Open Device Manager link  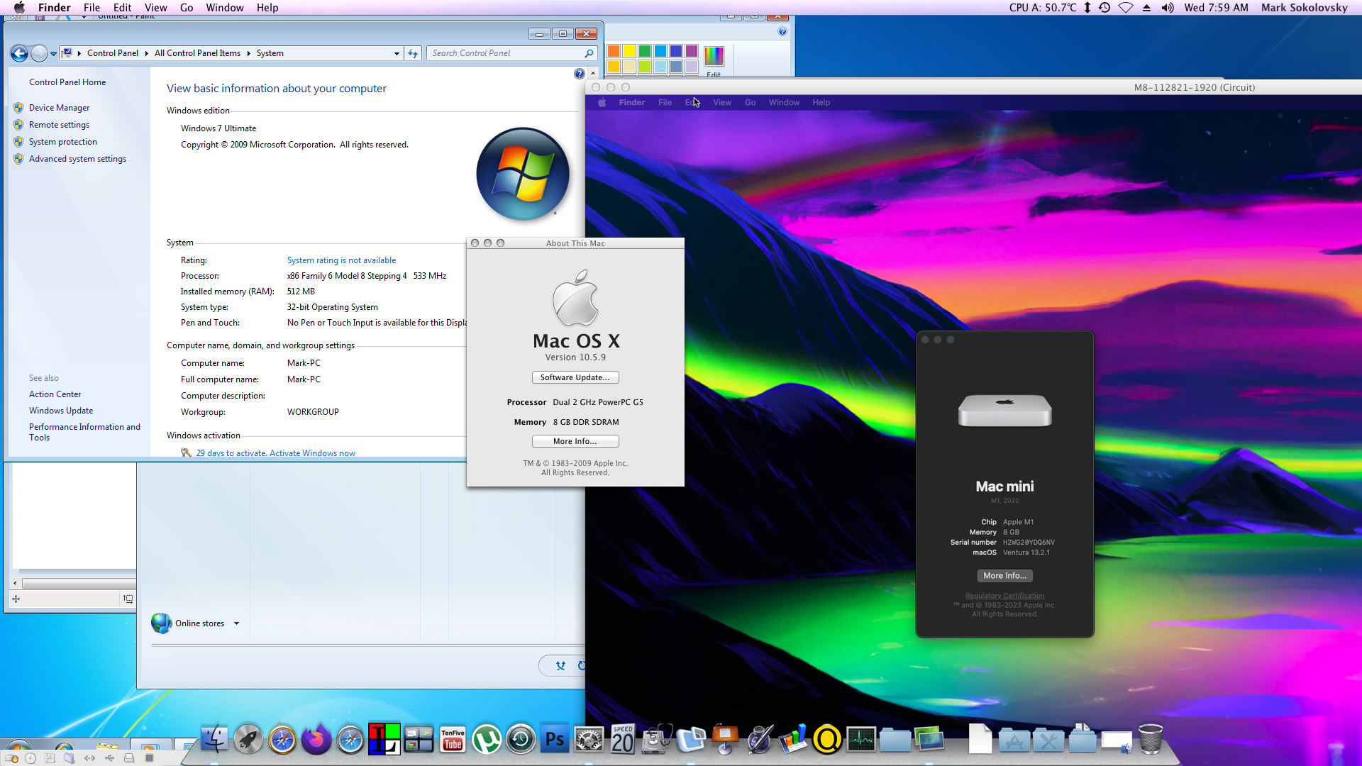pyautogui.click(x=59, y=108)
